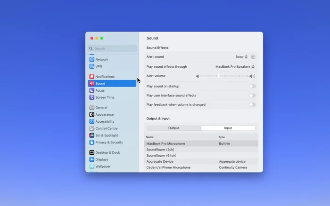Click the Siri & Spotlight icon
Viewport: 330px width, 206px height.
click(x=92, y=135)
